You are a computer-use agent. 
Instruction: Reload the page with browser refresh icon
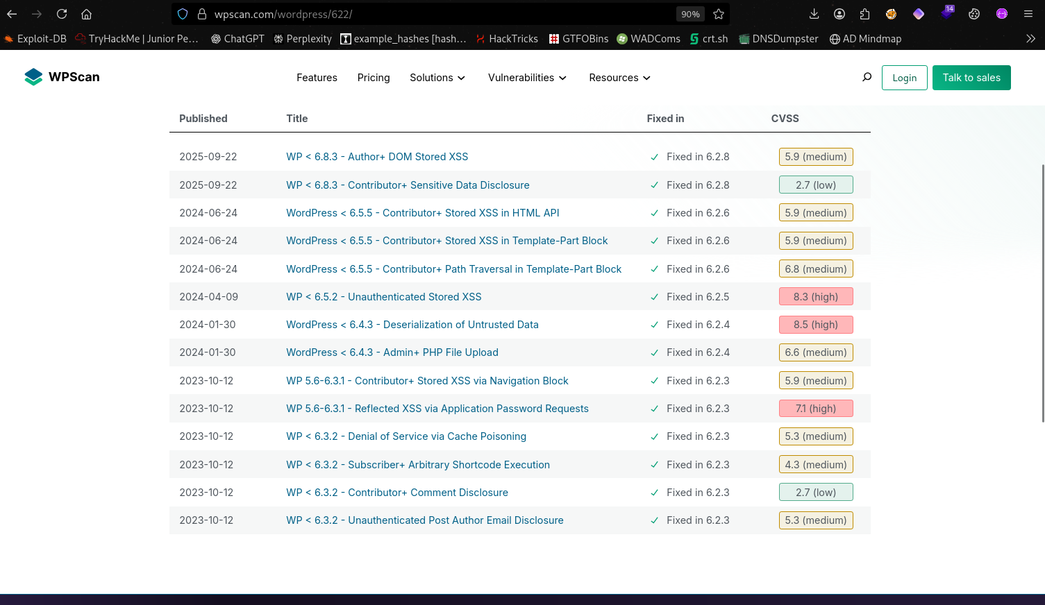[62, 14]
